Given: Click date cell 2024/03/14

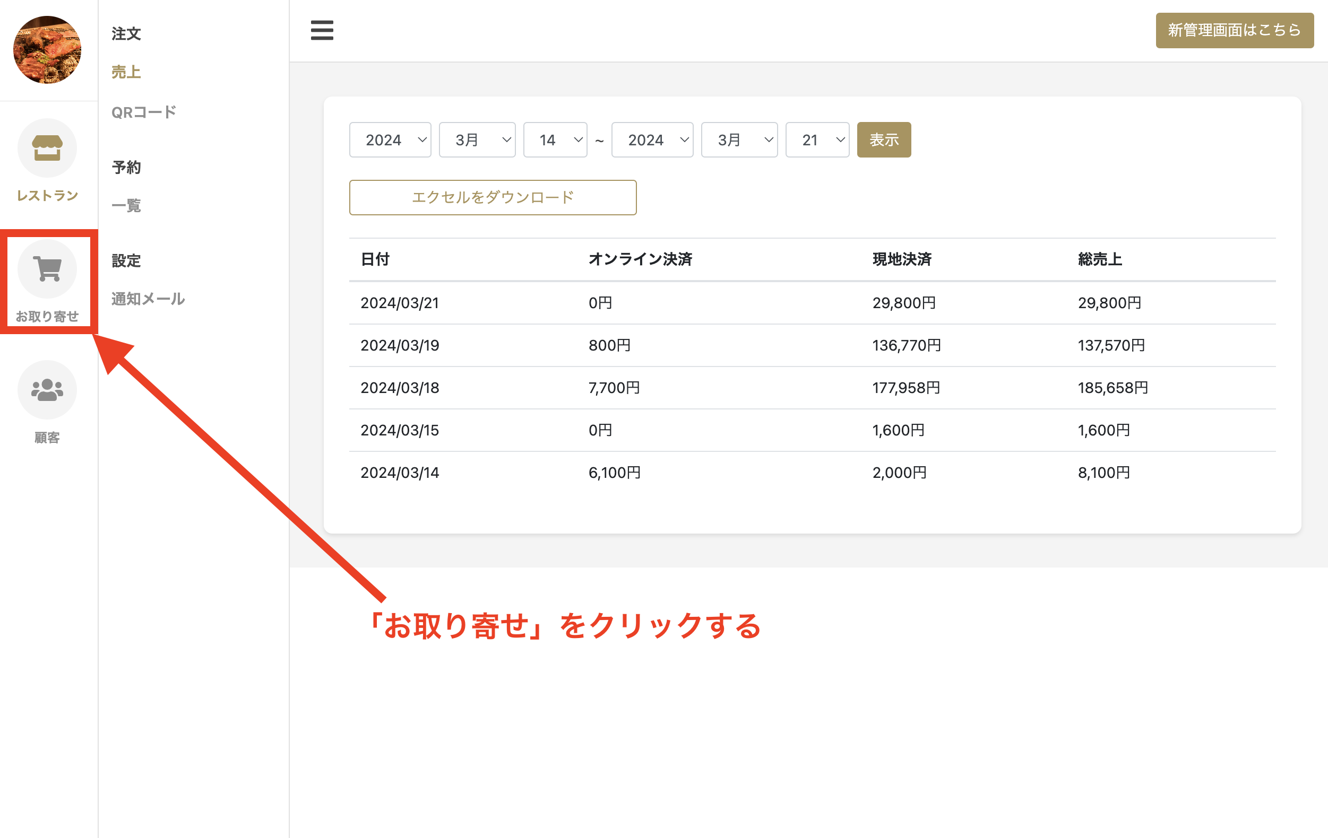Looking at the screenshot, I should tap(400, 472).
